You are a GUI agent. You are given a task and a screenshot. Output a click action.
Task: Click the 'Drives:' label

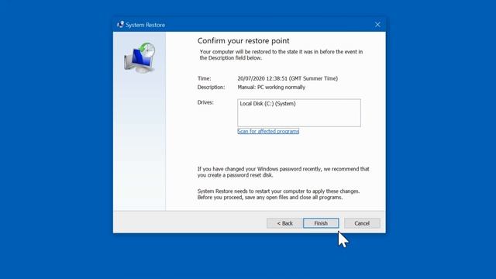[205, 102]
